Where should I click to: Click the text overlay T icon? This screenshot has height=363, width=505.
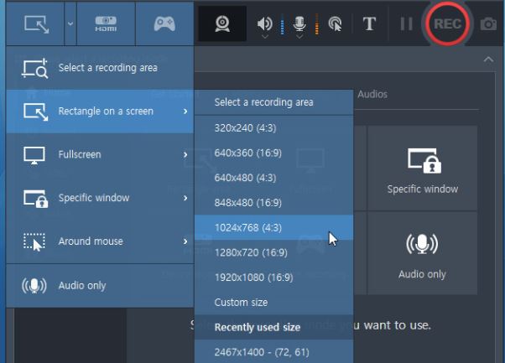point(369,23)
